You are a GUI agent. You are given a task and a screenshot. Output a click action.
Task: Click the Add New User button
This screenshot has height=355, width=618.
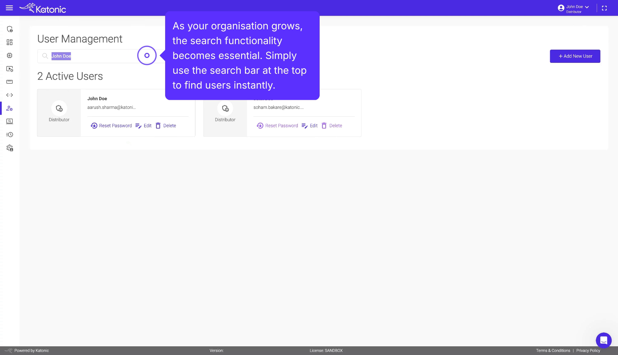[x=575, y=56]
